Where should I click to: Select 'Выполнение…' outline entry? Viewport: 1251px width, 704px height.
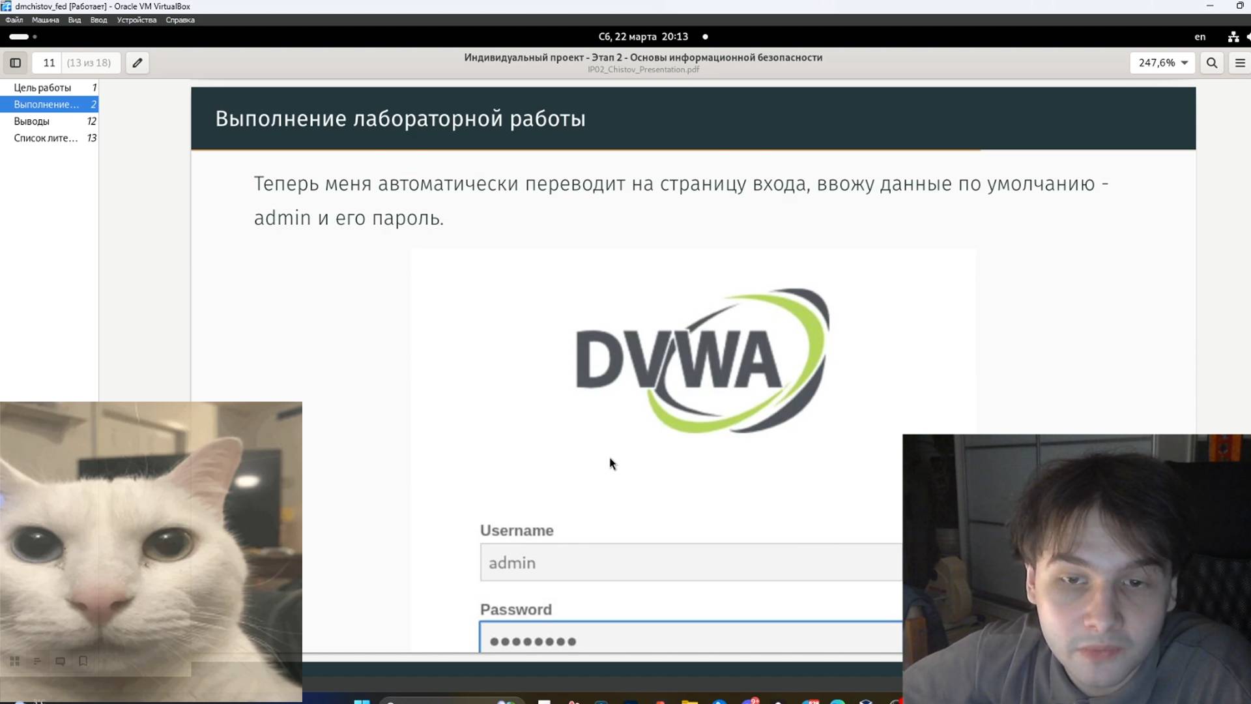pyautogui.click(x=49, y=104)
